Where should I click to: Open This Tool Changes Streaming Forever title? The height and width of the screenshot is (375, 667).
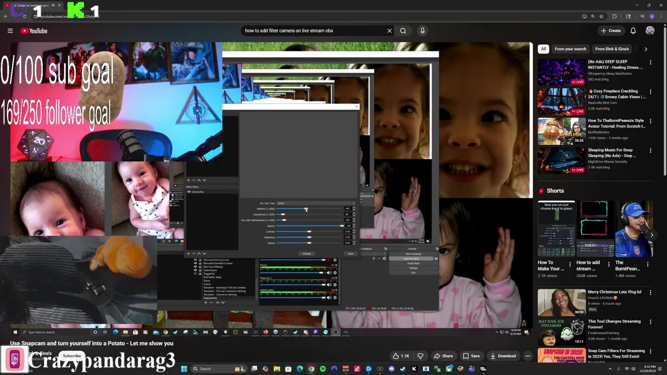pos(614,324)
